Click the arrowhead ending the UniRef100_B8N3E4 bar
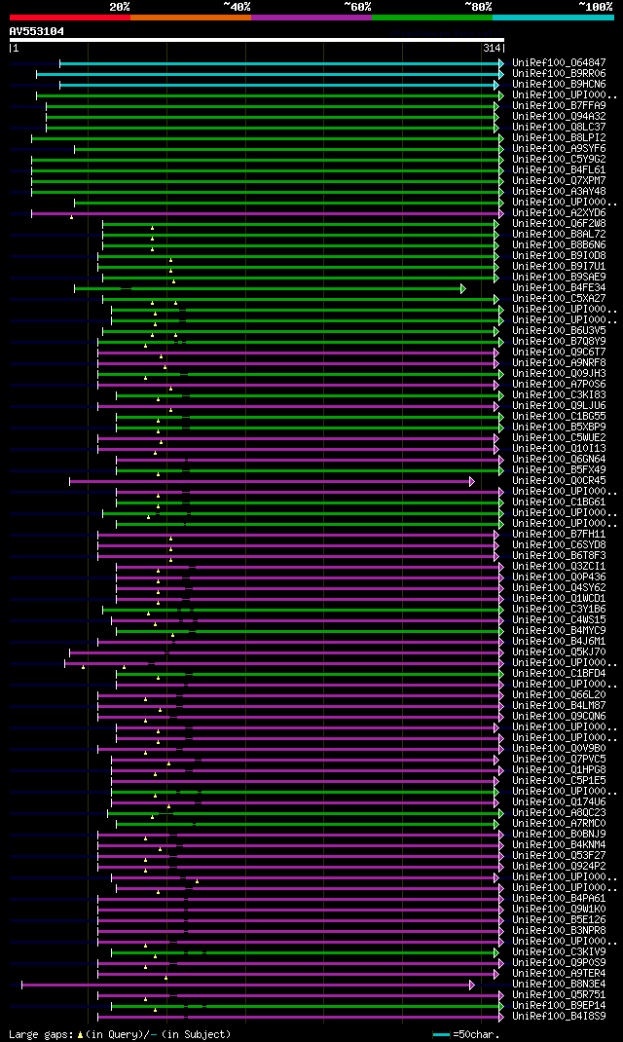 471,985
